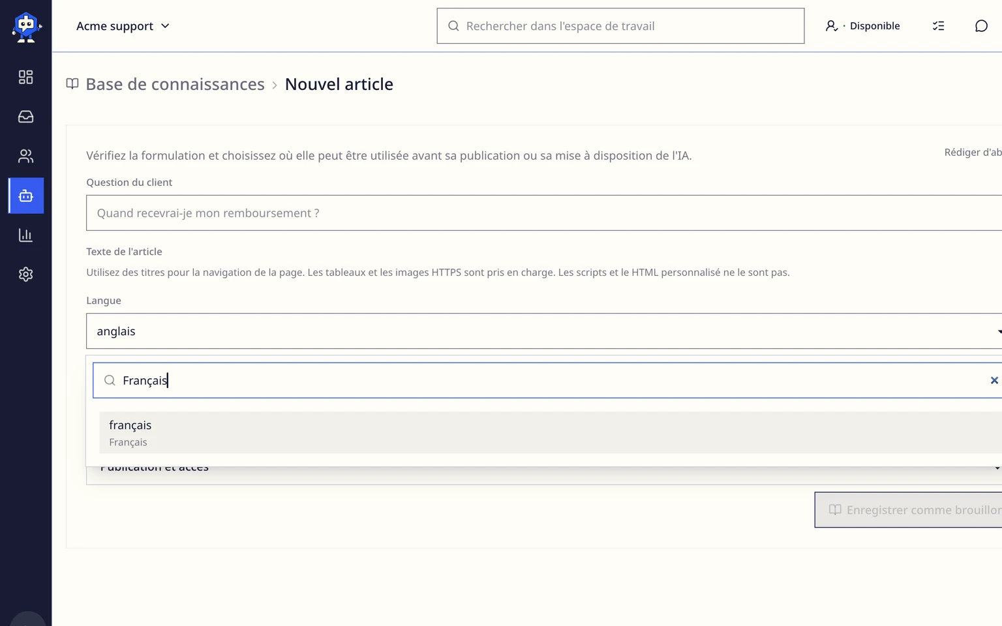Open the checklist tasks icon in header

939,26
